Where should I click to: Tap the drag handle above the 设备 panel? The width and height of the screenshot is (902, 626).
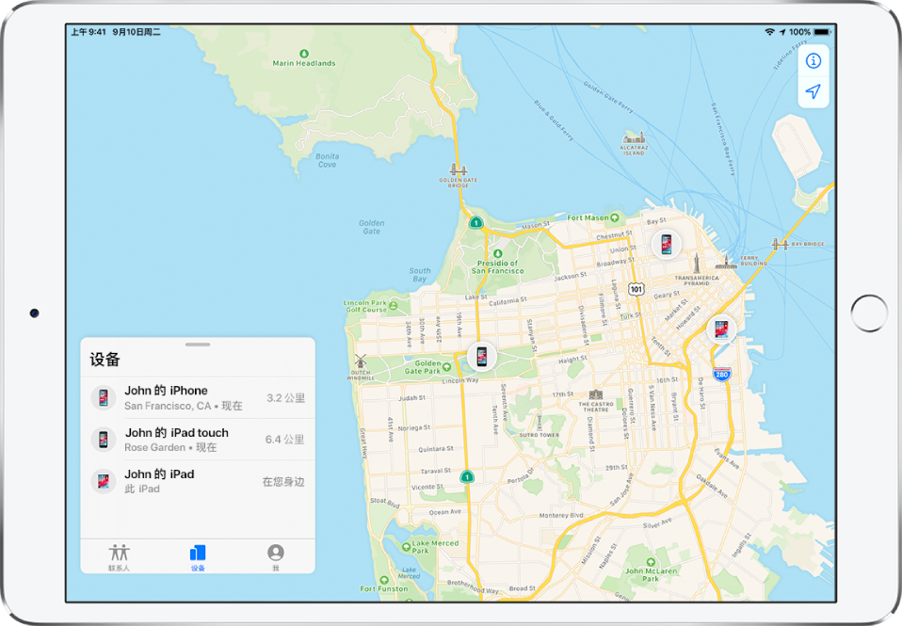200,345
